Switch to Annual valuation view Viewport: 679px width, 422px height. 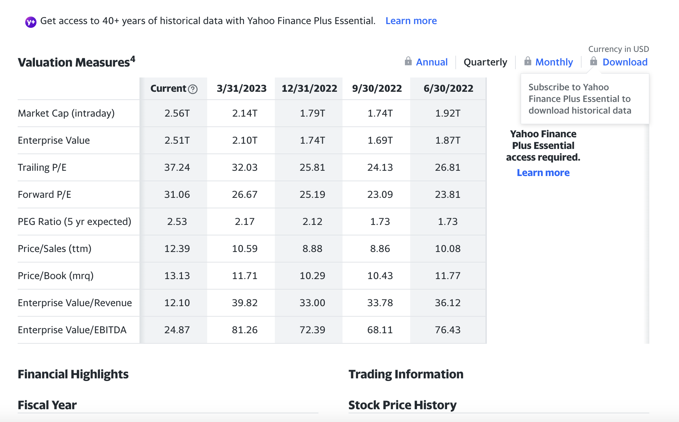[431, 62]
